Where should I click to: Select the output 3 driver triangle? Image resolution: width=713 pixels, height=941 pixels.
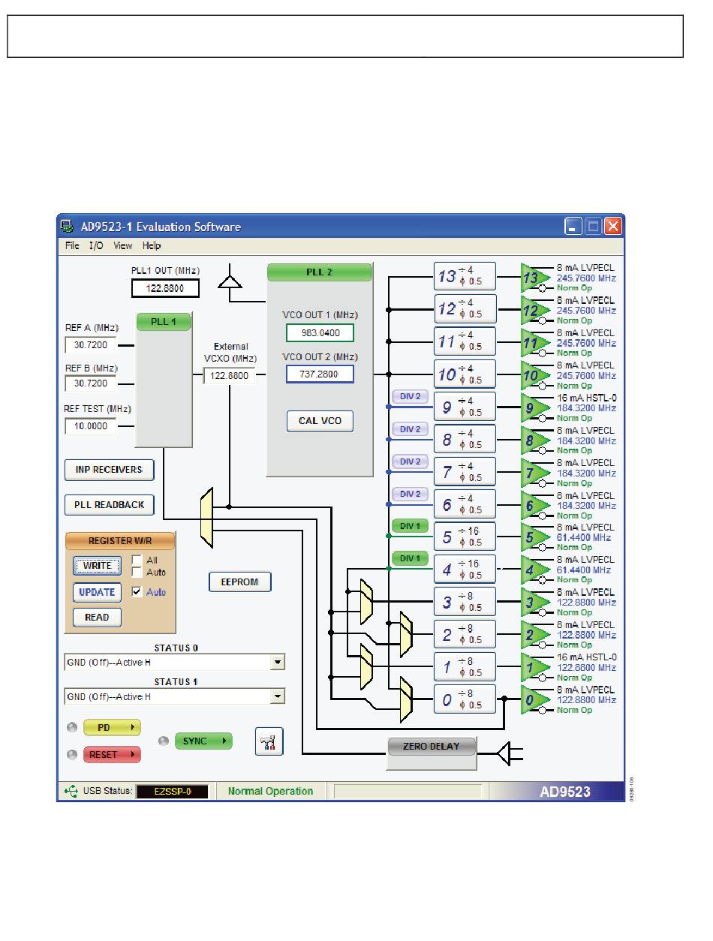535,603
